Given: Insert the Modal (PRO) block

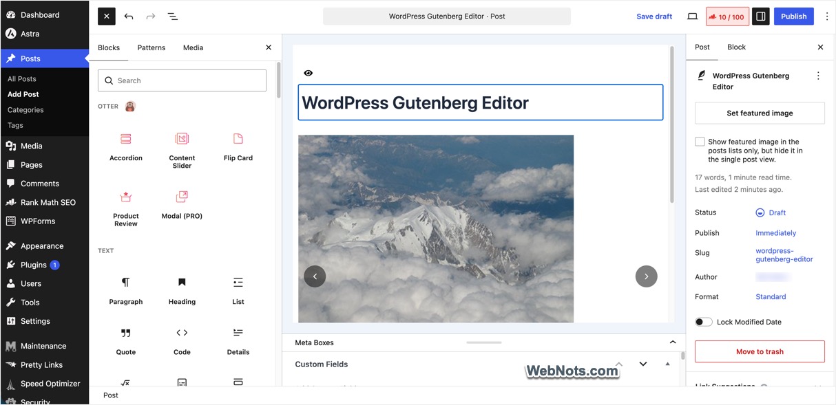Looking at the screenshot, I should click(182, 205).
